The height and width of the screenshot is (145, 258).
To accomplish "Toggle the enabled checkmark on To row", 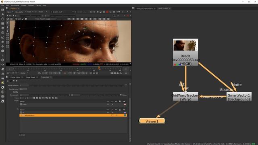I will coord(112,113).
